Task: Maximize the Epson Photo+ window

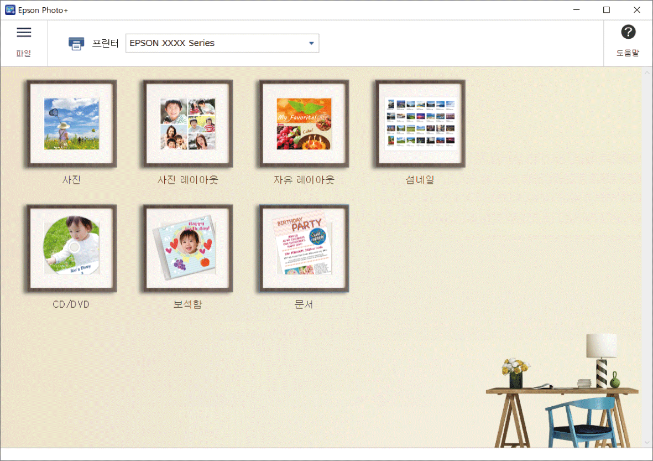Action: click(x=607, y=10)
